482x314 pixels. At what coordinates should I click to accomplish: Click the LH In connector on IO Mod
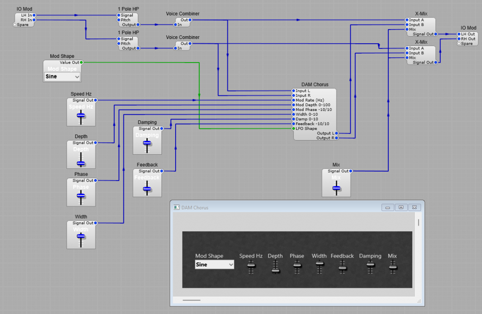pos(34,15)
